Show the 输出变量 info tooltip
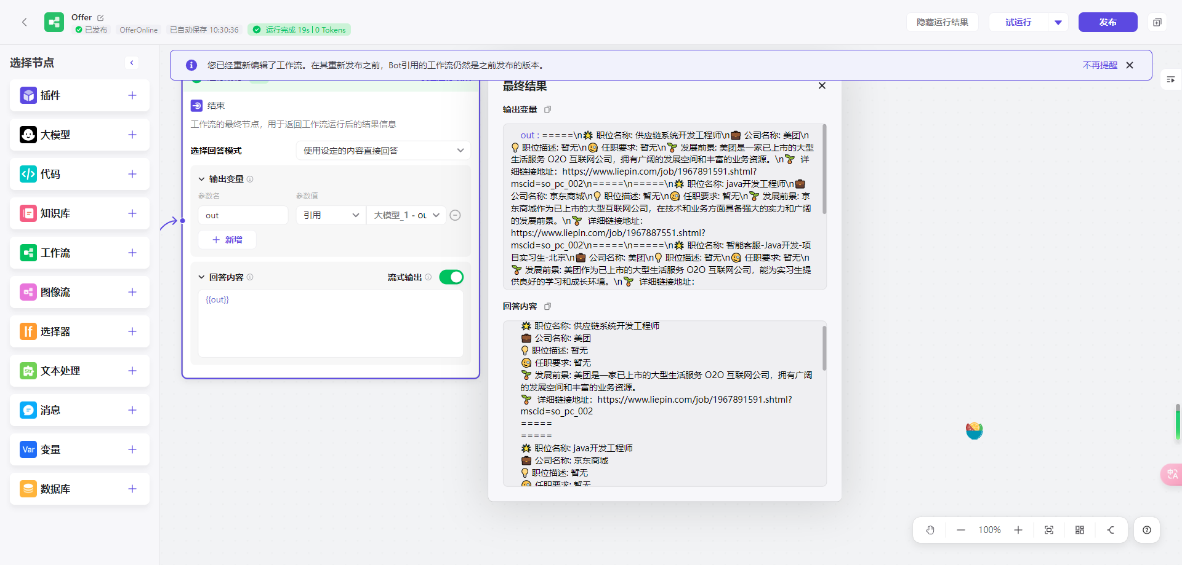The image size is (1182, 565). [x=250, y=179]
